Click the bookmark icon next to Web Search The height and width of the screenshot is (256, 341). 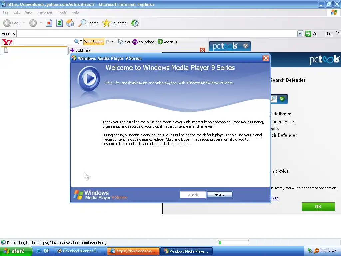[108, 42]
